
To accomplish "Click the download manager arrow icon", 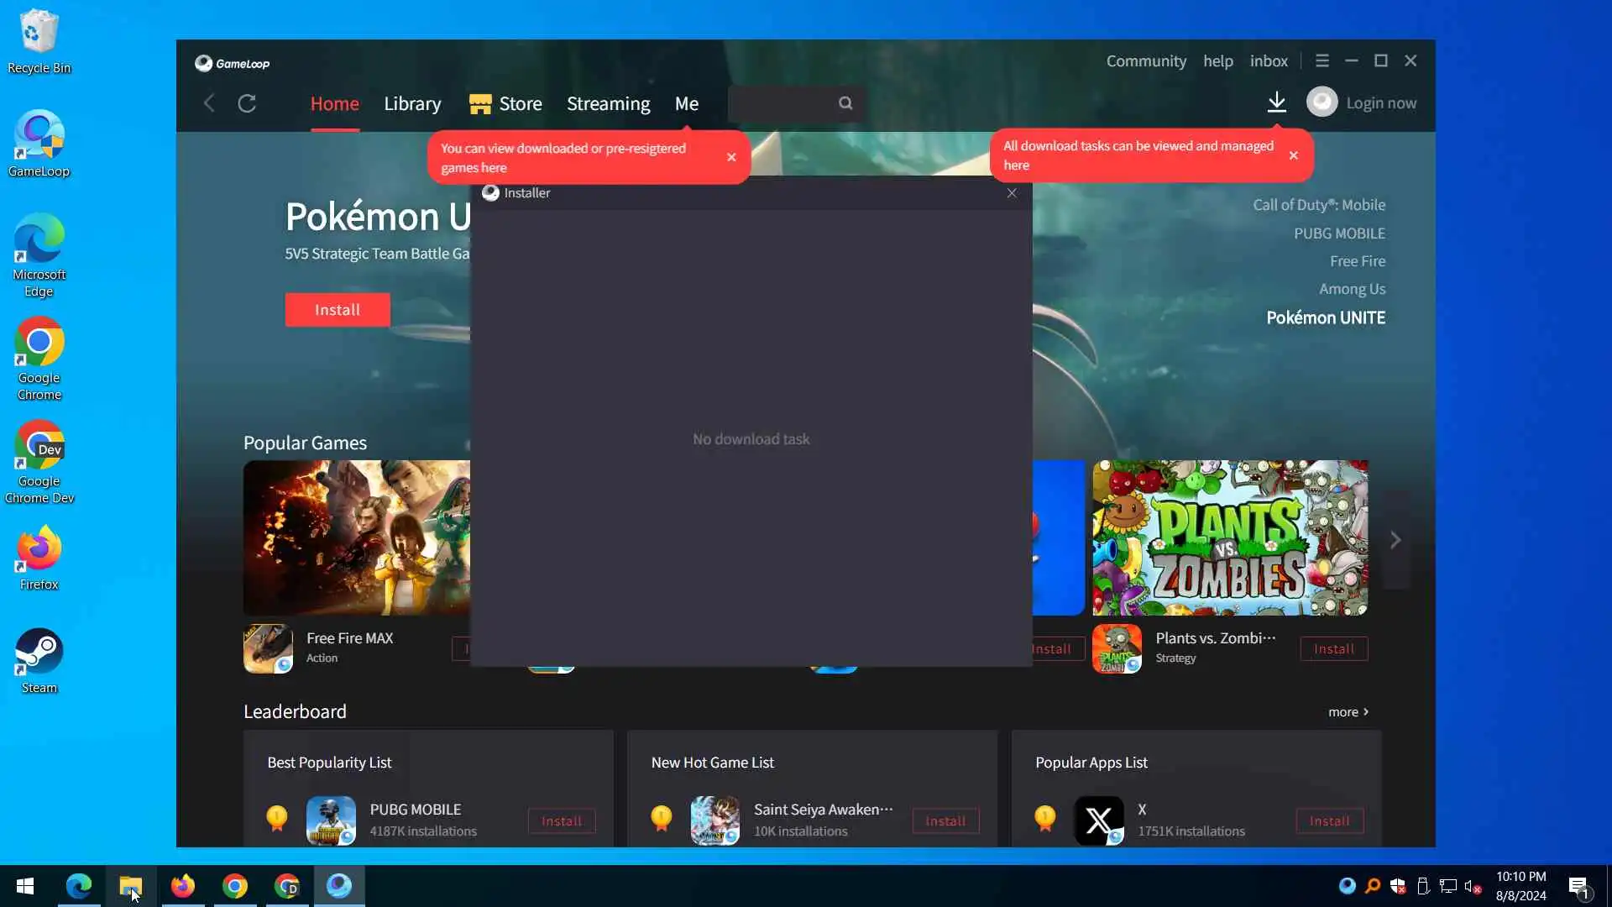I will pyautogui.click(x=1276, y=102).
